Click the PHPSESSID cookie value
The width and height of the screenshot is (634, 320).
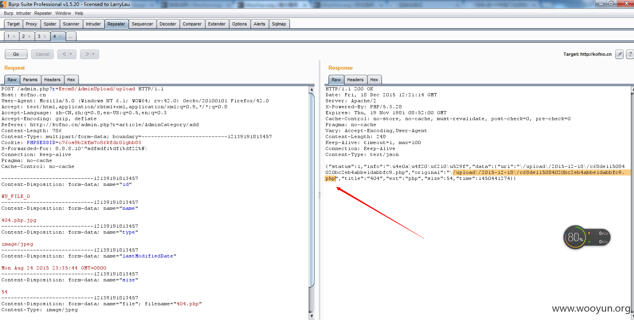coord(100,142)
